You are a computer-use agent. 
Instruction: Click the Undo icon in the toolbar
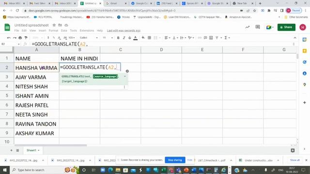[9, 38]
